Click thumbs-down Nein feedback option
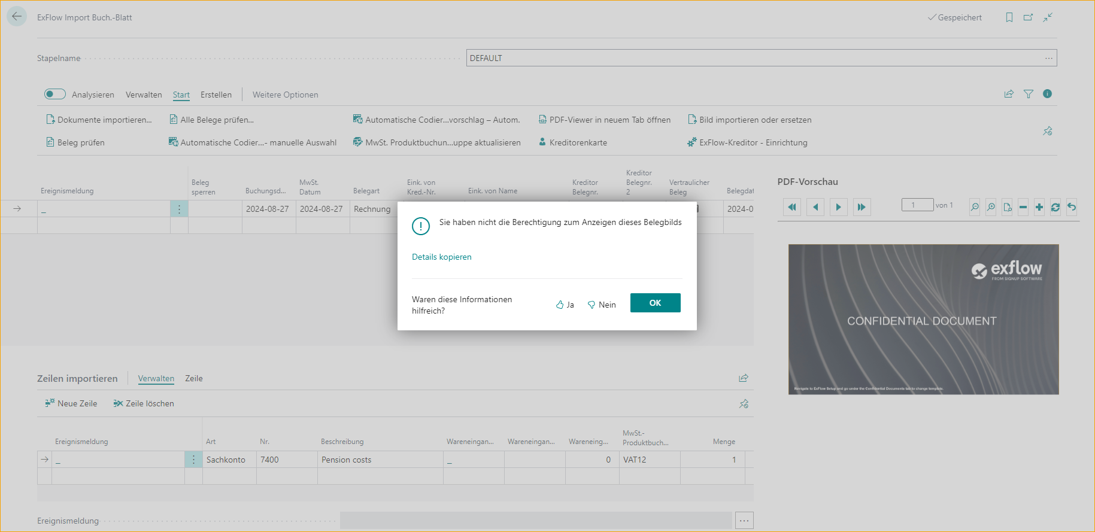Viewport: 1095px width, 532px height. click(602, 305)
